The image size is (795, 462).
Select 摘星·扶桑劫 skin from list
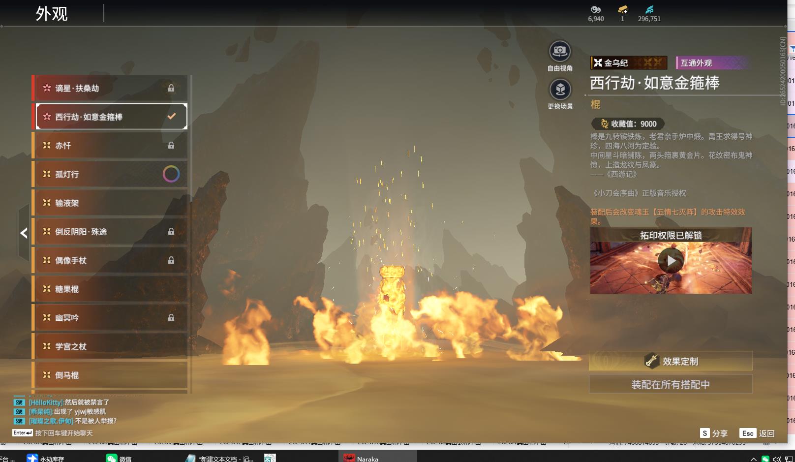coord(109,88)
